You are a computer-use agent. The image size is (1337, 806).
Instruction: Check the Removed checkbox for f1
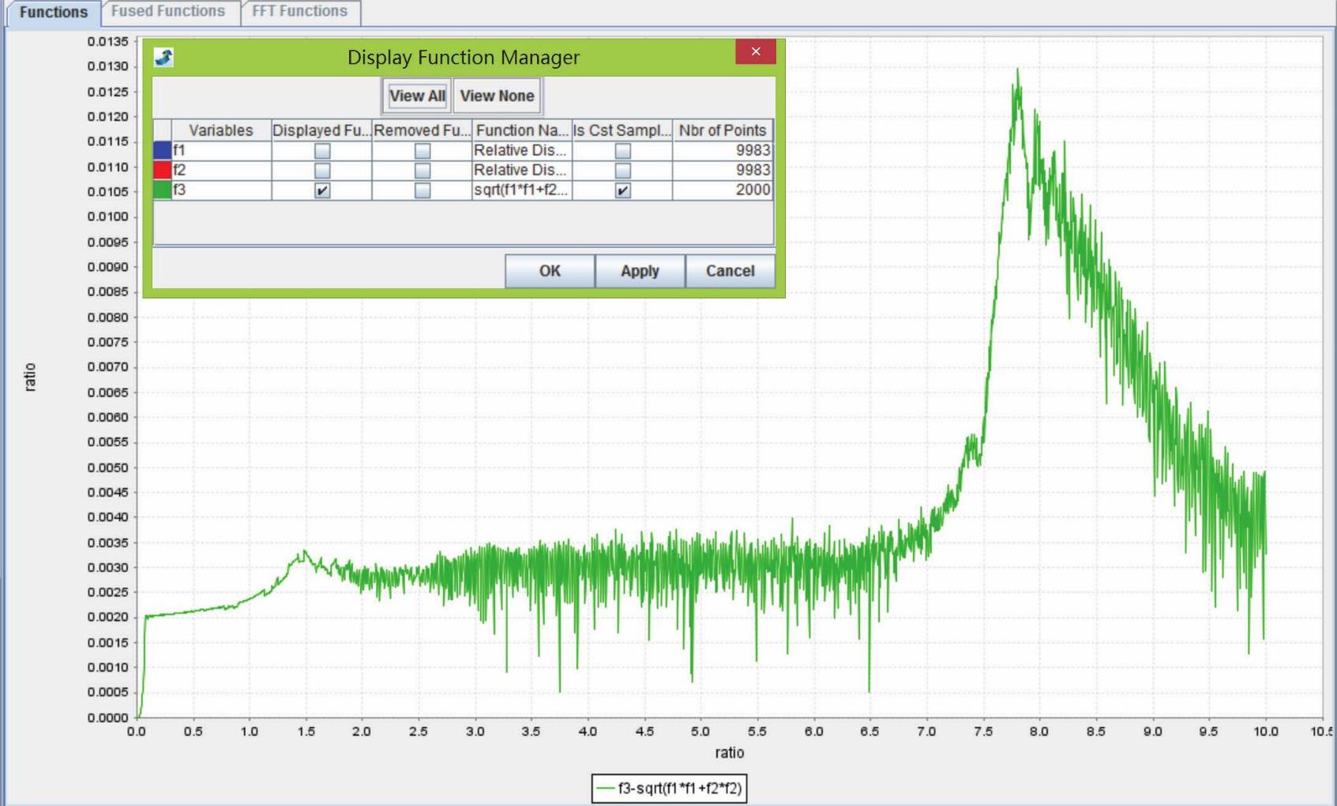tap(423, 151)
